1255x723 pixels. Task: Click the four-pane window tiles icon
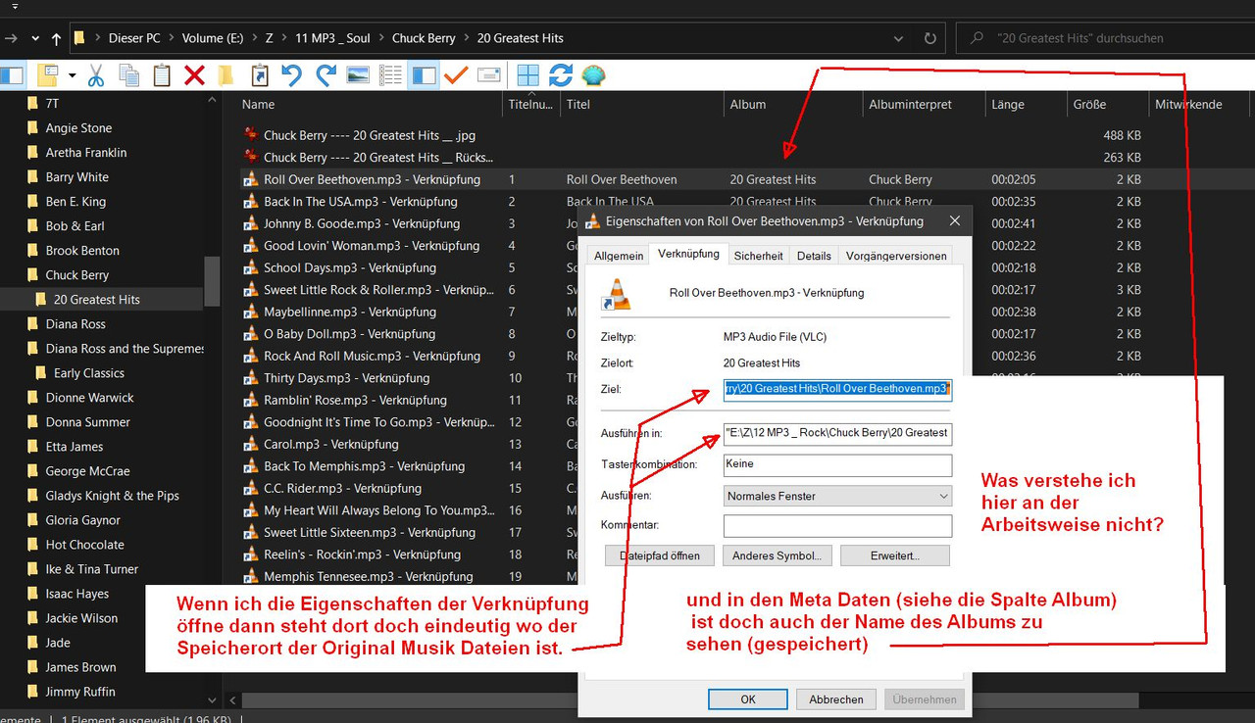tap(527, 75)
